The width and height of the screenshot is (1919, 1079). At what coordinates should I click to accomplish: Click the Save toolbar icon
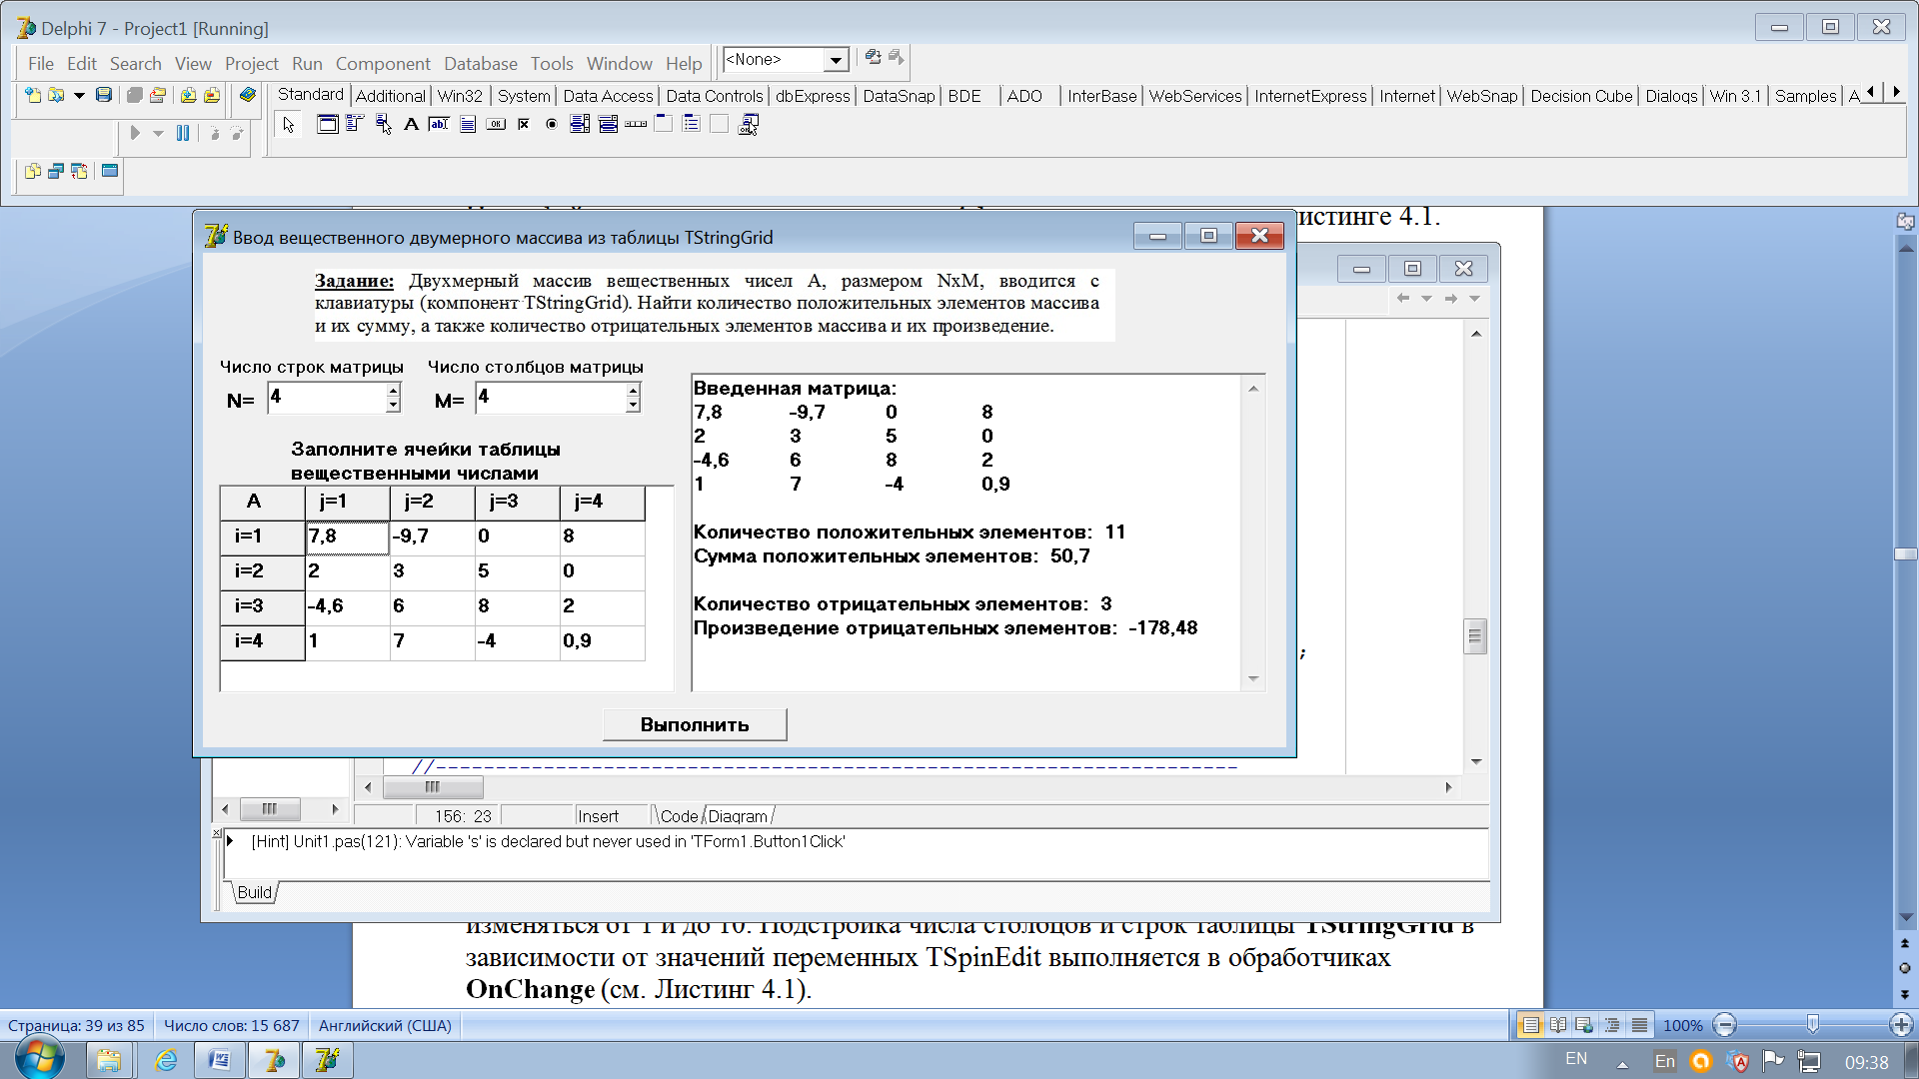103,95
